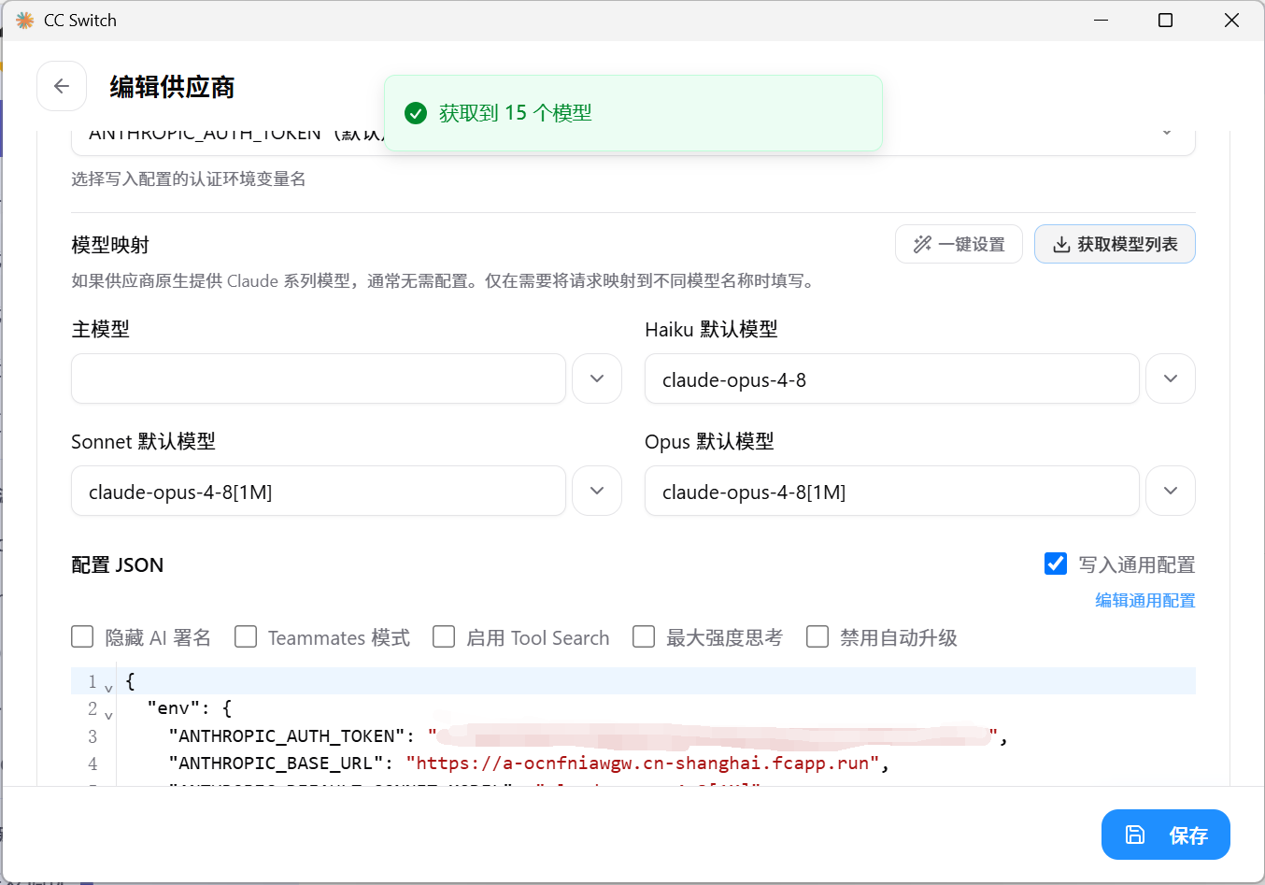The width and height of the screenshot is (1265, 885).
Task: Click the Sonnet 默认模型 input field
Action: coord(319,491)
